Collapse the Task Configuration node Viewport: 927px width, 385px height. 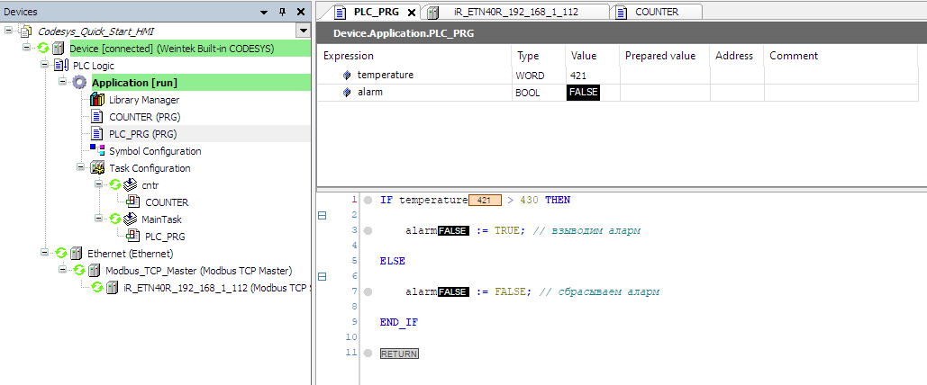click(x=80, y=167)
